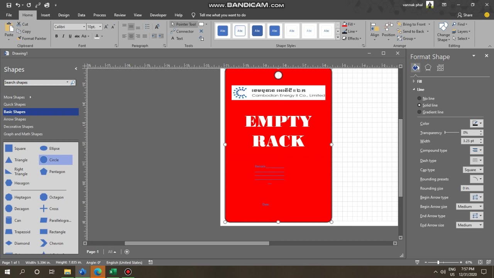The width and height of the screenshot is (494, 278).
Task: Open the Developer ribbon tab
Action: (x=158, y=15)
